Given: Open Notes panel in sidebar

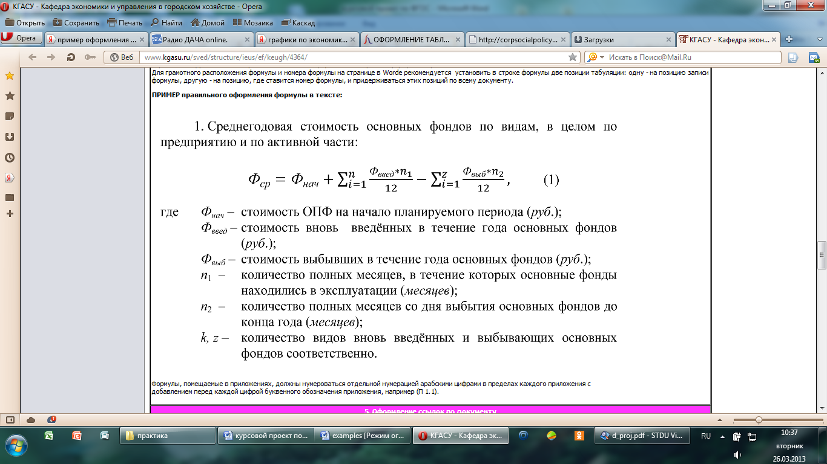Looking at the screenshot, I should click(x=10, y=117).
